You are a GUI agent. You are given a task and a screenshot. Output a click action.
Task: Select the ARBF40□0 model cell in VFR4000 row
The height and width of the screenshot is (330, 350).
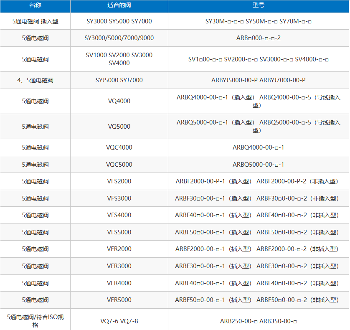coord(258,283)
